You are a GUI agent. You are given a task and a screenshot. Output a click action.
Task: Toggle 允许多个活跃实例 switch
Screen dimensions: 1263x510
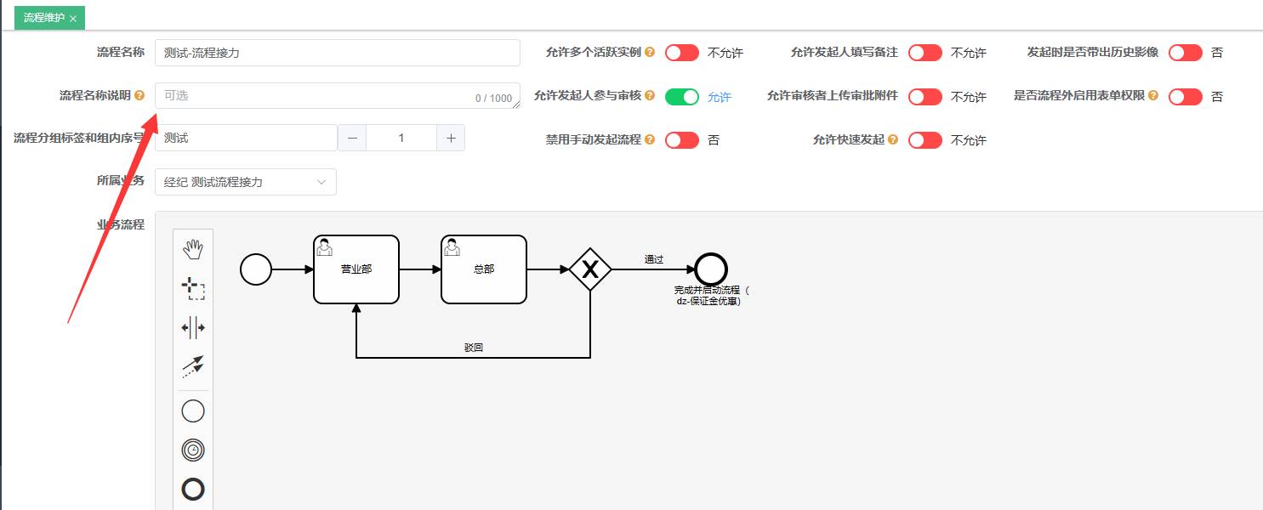682,53
